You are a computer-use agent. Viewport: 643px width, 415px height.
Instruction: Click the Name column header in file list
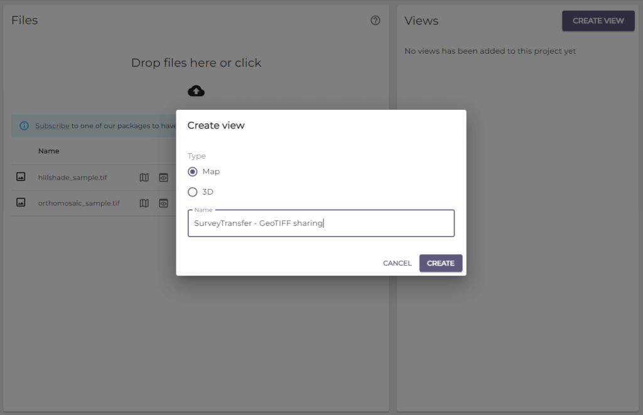click(48, 151)
